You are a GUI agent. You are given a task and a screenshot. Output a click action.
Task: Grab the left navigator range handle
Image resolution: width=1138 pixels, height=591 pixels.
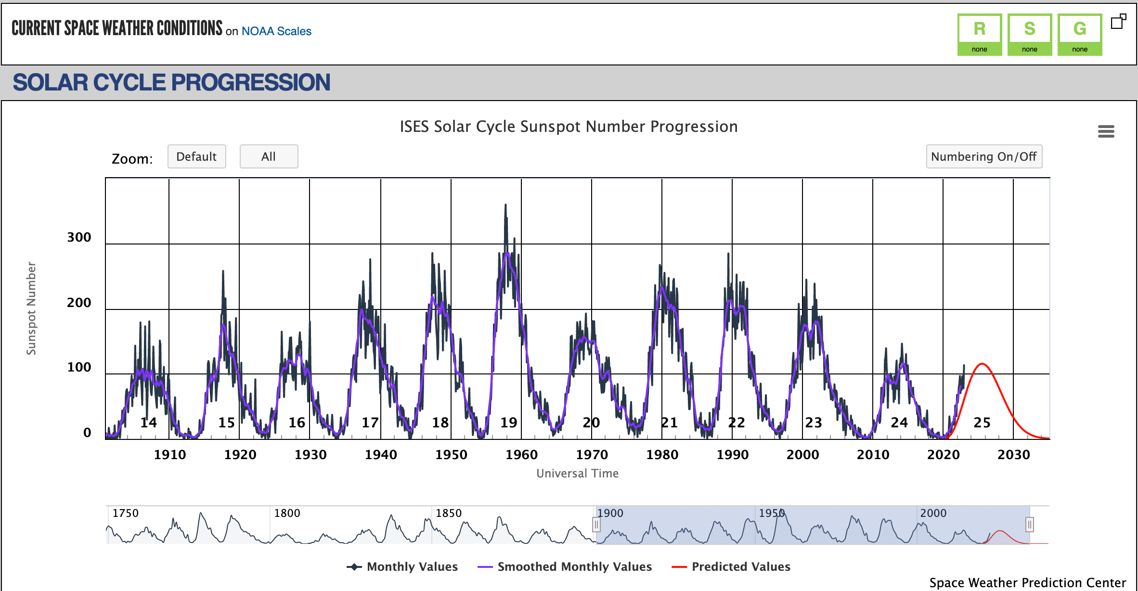[x=596, y=524]
